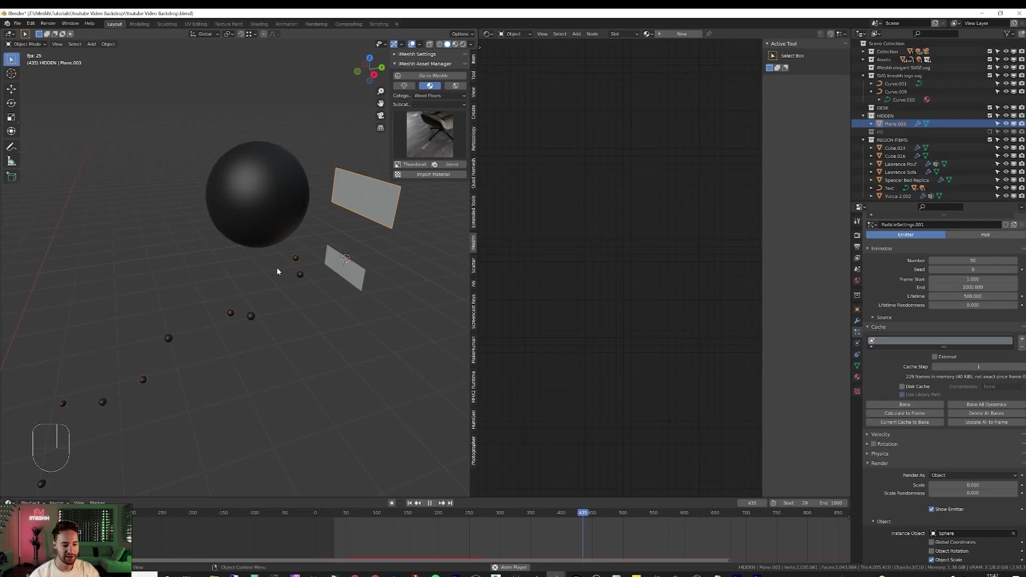The width and height of the screenshot is (1026, 577).
Task: Open the Output properties tab icon
Action: pos(857,246)
